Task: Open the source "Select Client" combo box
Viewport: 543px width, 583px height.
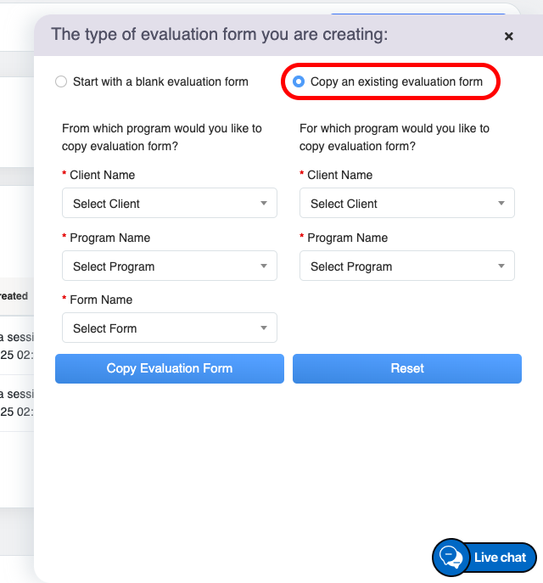Action: [x=161, y=204]
